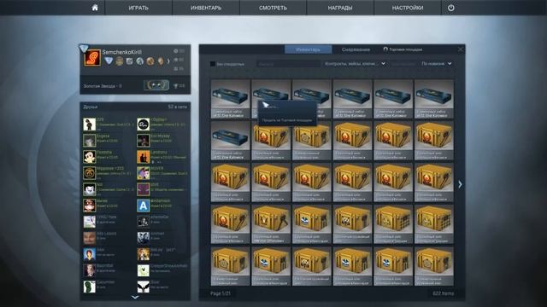Select souvenir package starting the second row
The height and width of the screenshot is (307, 547).
pyautogui.click(x=230, y=141)
